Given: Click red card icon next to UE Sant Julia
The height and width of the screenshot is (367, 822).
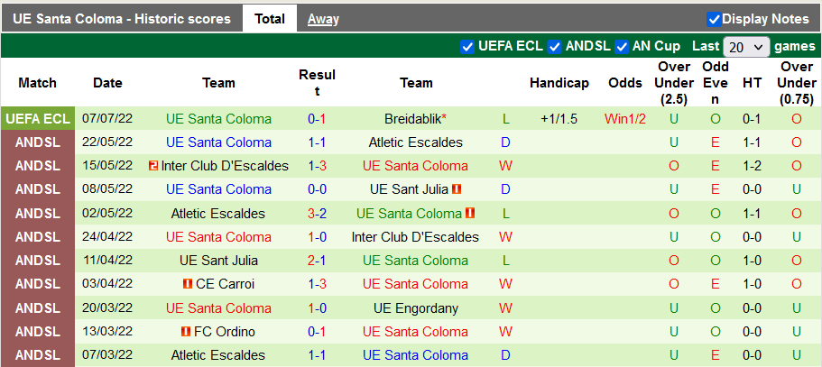Looking at the screenshot, I should tap(457, 189).
